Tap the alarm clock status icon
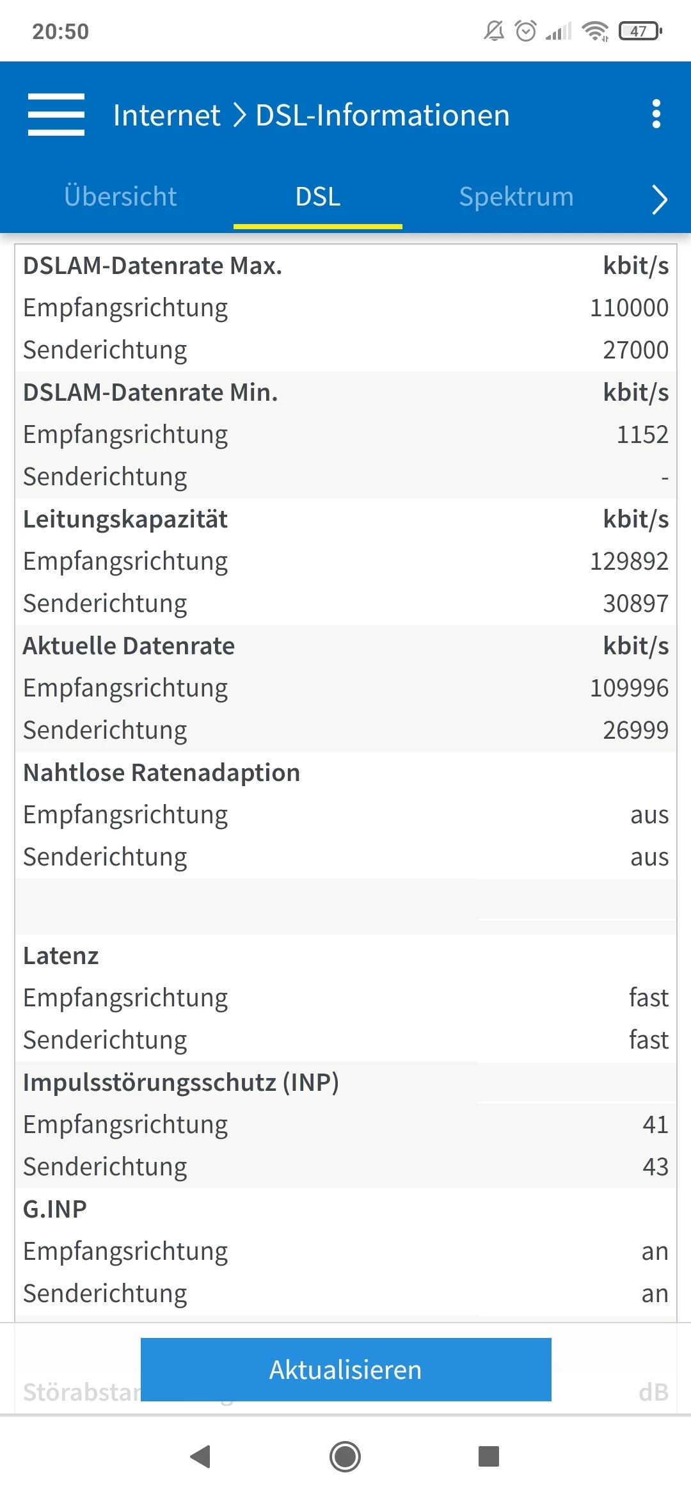Screen dimensions: 691x1498 (526, 31)
